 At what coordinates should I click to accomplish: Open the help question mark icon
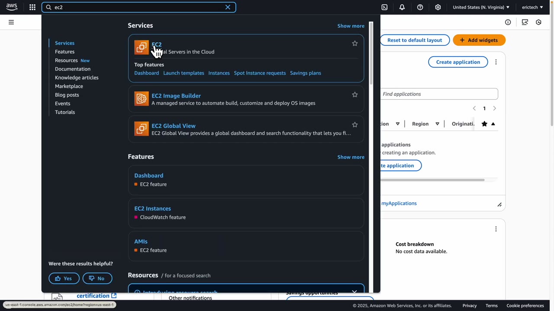point(420,7)
